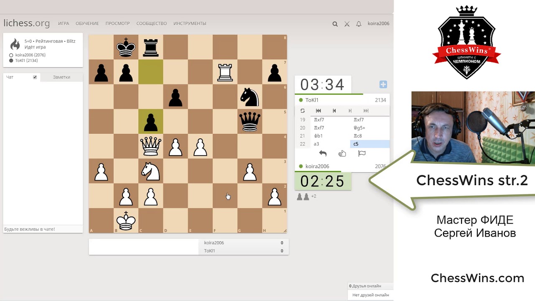Click the black king on b8
Image resolution: width=535 pixels, height=301 pixels.
(126, 47)
